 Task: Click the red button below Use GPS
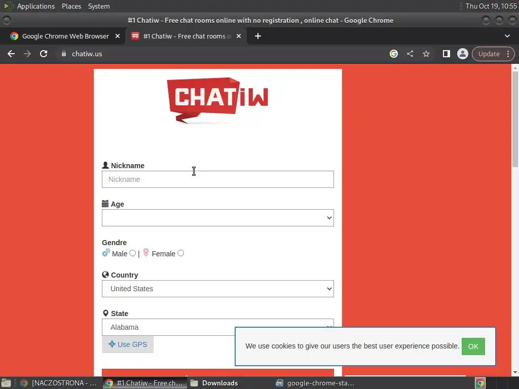(x=218, y=372)
